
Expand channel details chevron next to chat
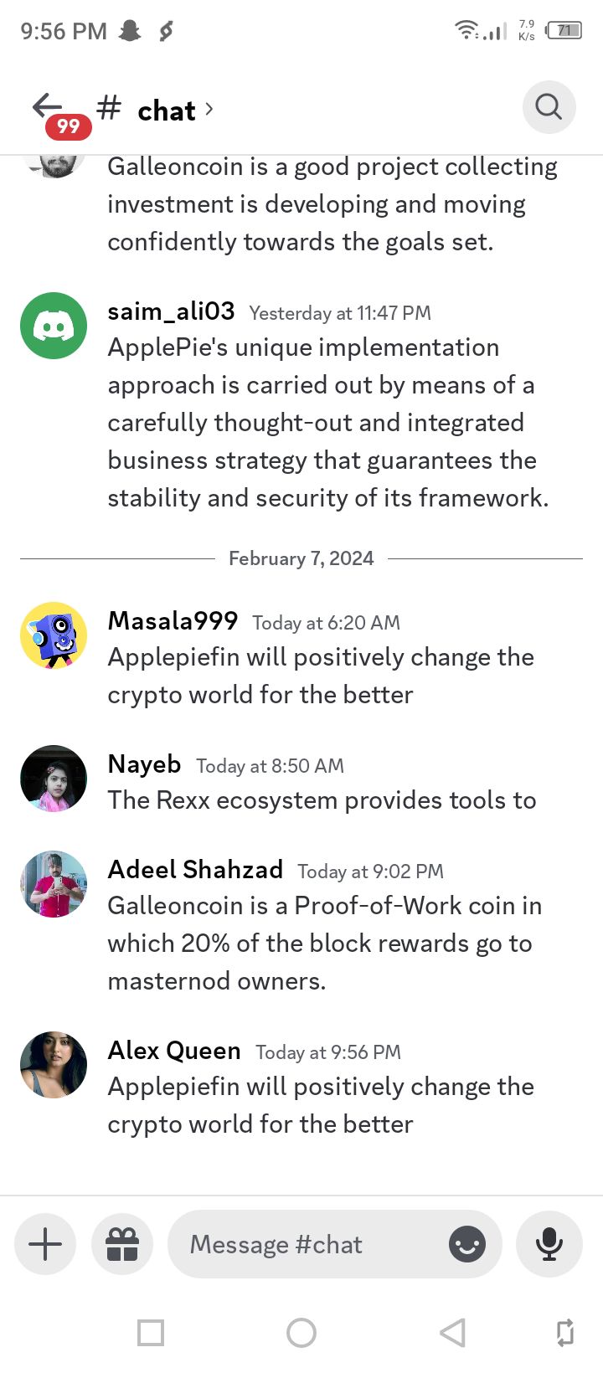209,109
